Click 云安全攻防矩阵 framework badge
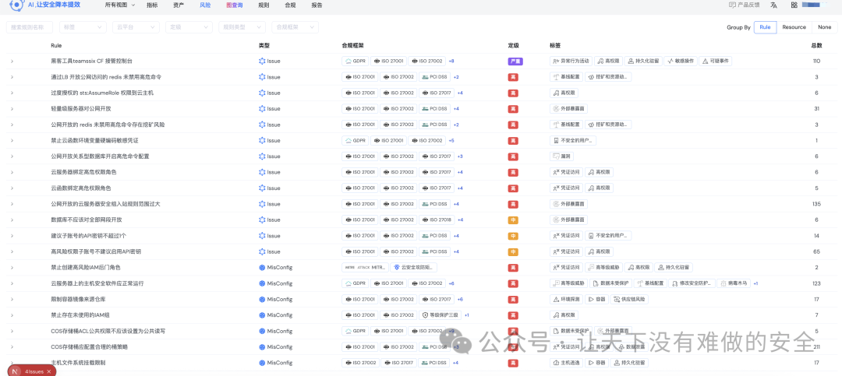The width and height of the screenshot is (842, 376). [x=413, y=267]
